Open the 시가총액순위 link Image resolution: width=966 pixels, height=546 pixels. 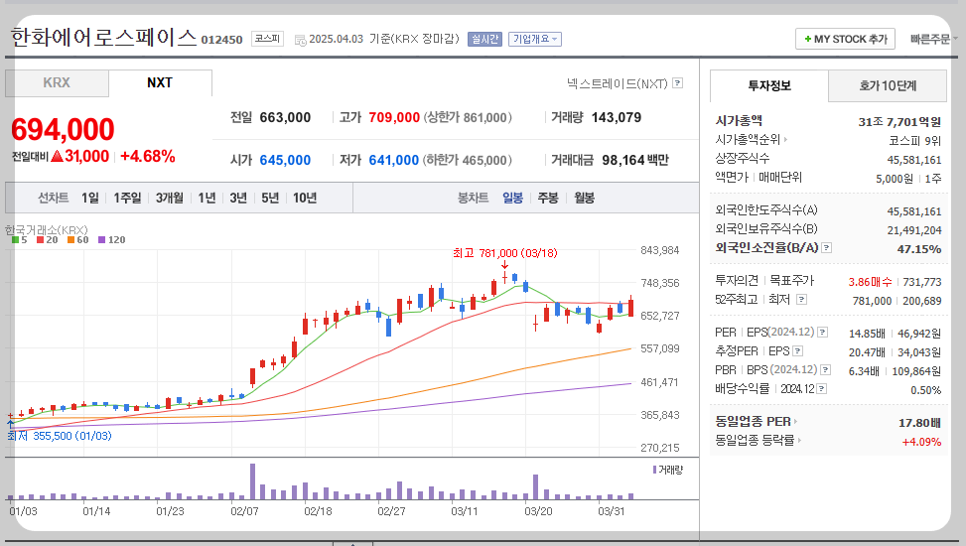[x=751, y=140]
